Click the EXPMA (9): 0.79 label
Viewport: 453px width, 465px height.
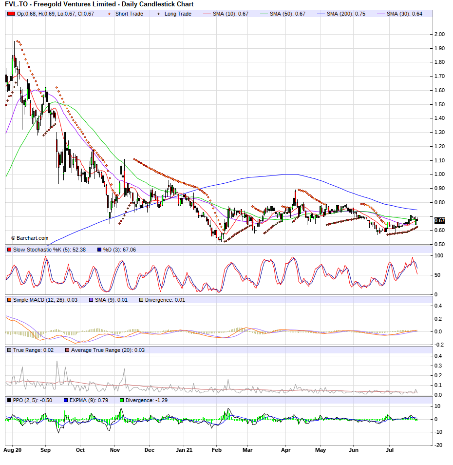89,400
